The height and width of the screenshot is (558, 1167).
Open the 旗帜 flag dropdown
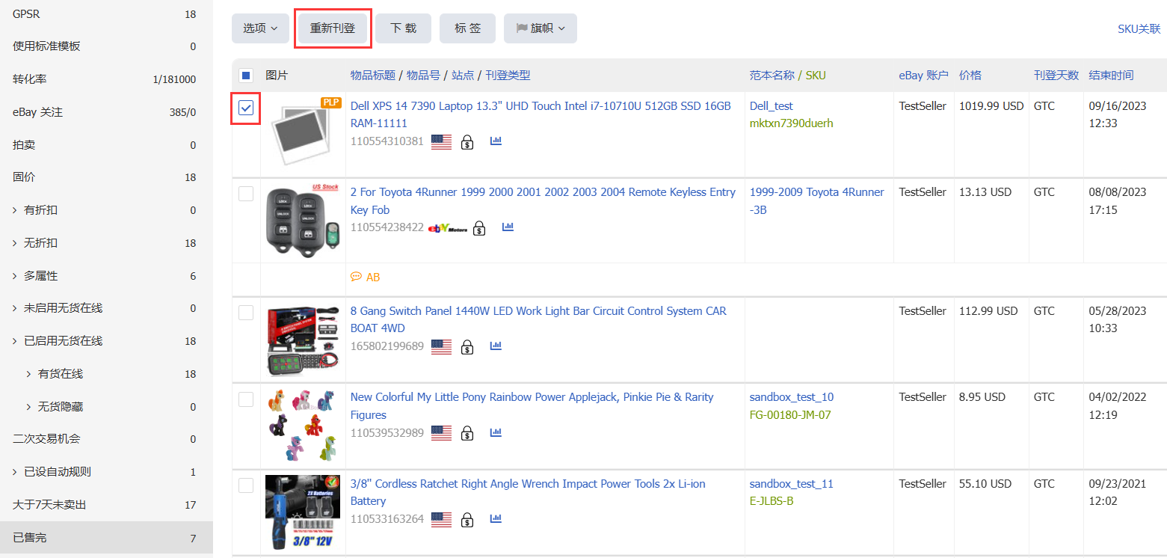pos(540,28)
